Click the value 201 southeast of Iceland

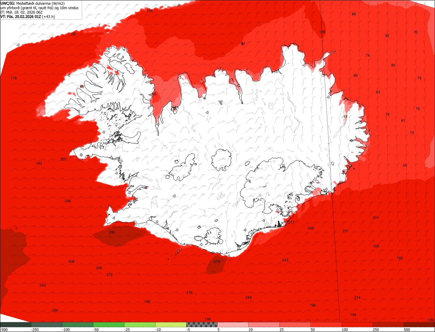pos(376,218)
